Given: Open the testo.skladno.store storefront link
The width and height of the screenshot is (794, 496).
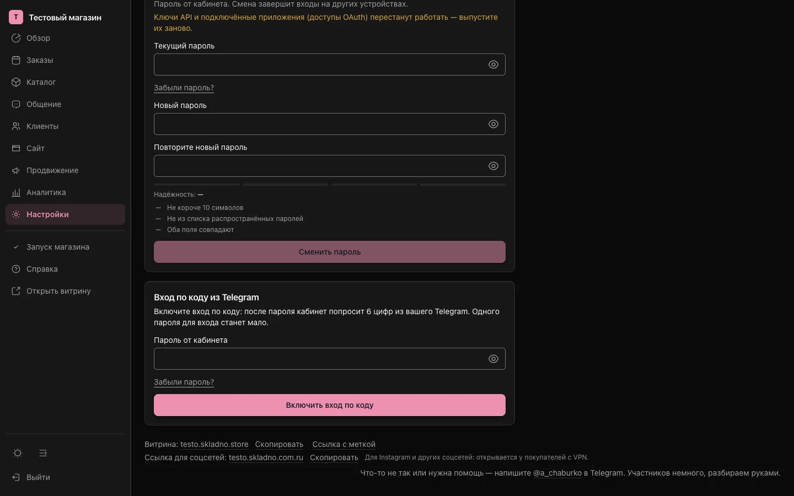Looking at the screenshot, I should tap(214, 444).
